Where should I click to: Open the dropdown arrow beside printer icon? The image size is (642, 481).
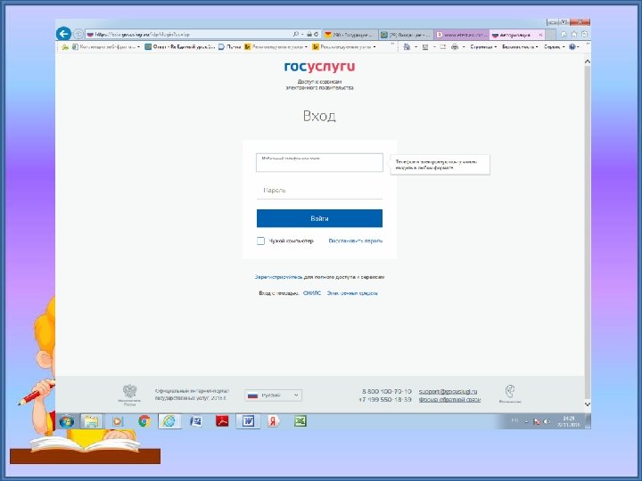pos(464,47)
